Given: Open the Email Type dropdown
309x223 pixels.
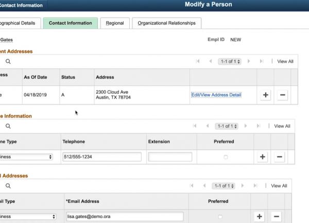Looking at the screenshot, I should coord(28,216).
